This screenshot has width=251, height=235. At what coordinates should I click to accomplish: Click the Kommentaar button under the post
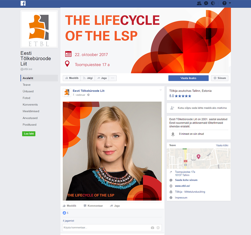click(93, 206)
